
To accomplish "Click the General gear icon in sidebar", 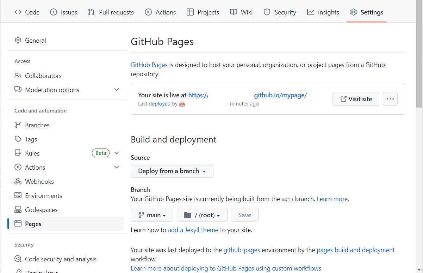I will (x=18, y=40).
